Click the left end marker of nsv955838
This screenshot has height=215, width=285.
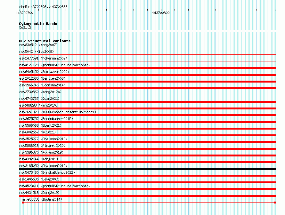click(x=23, y=203)
